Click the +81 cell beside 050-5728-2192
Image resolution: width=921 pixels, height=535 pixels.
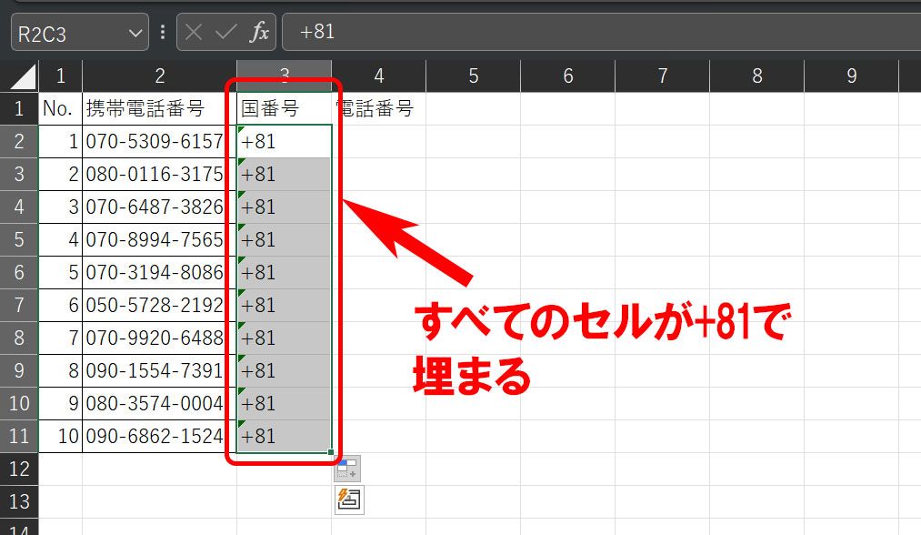point(285,305)
